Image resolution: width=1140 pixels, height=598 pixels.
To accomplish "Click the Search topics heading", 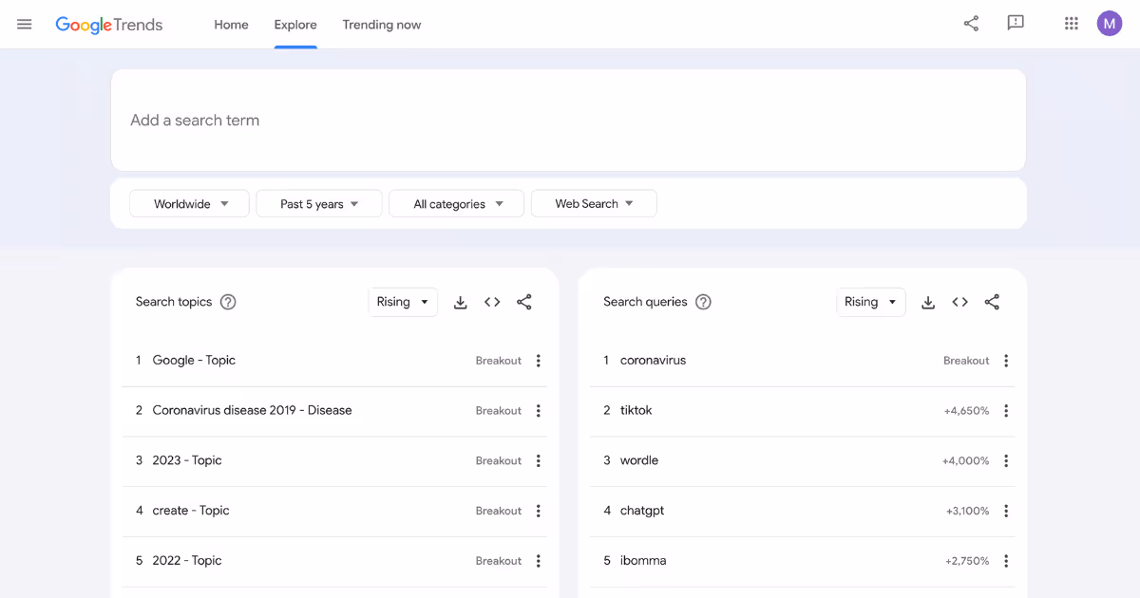I will (x=174, y=302).
